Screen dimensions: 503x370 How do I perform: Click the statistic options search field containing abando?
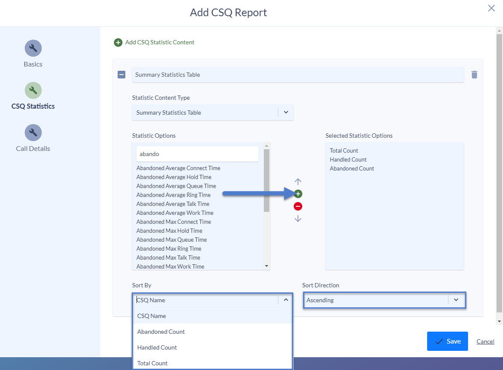(197, 154)
